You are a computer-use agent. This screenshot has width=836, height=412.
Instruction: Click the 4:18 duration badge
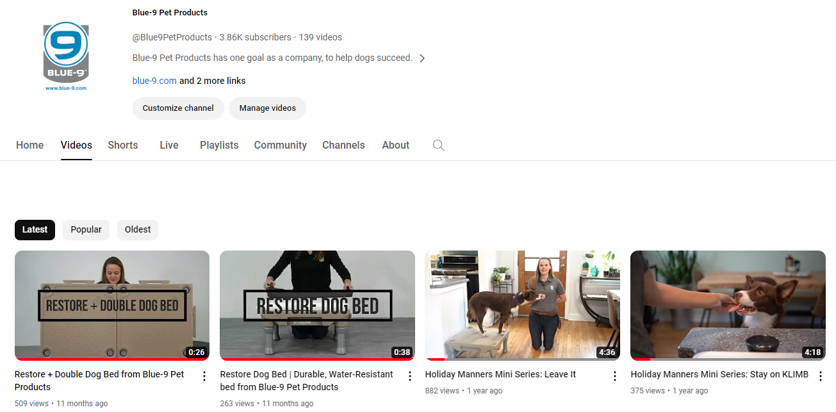tap(812, 352)
